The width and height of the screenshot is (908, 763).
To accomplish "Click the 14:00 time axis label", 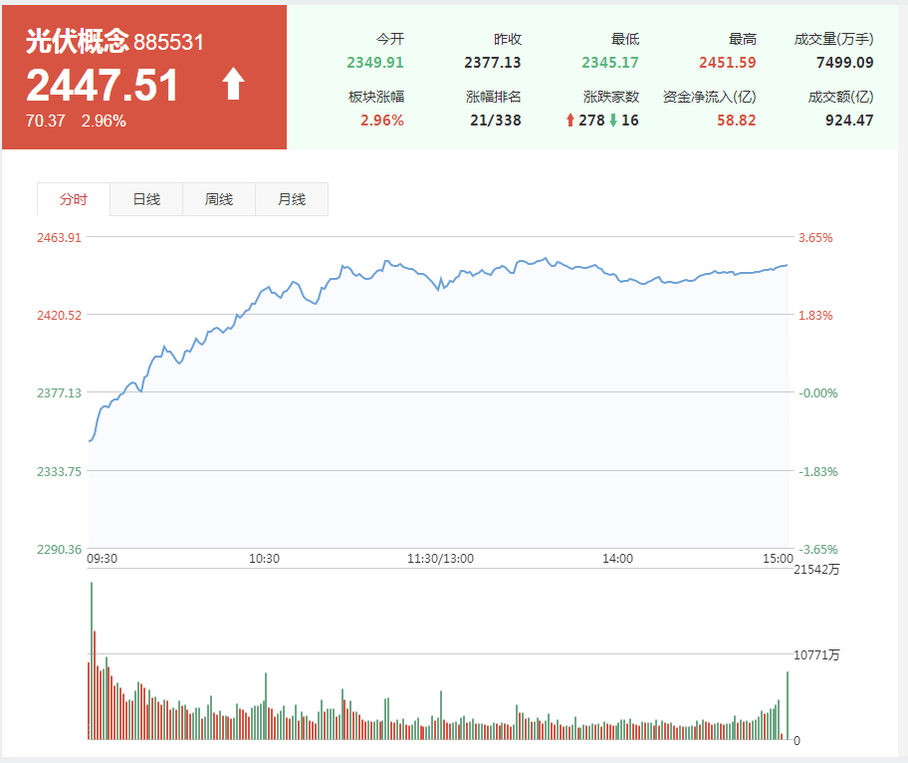I will click(x=617, y=559).
